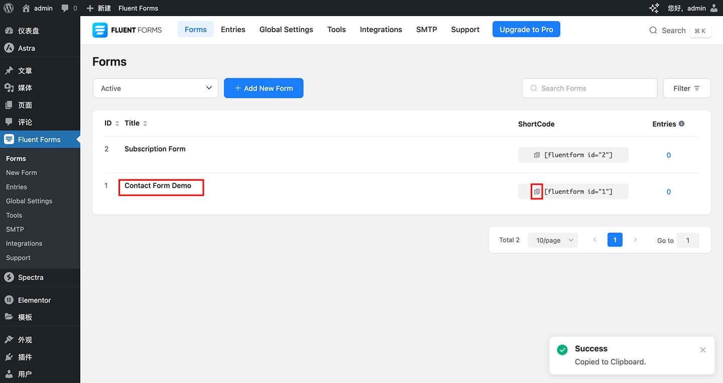Click the sparkle AI icon in admin bar
This screenshot has width=723, height=383.
(x=654, y=8)
